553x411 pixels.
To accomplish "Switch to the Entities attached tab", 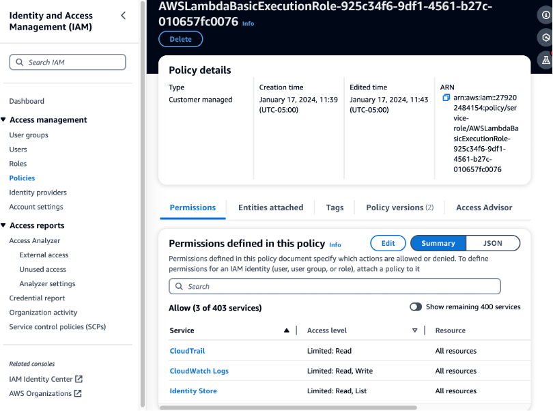I will click(x=270, y=207).
